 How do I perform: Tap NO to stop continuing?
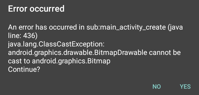pyautogui.click(x=157, y=87)
